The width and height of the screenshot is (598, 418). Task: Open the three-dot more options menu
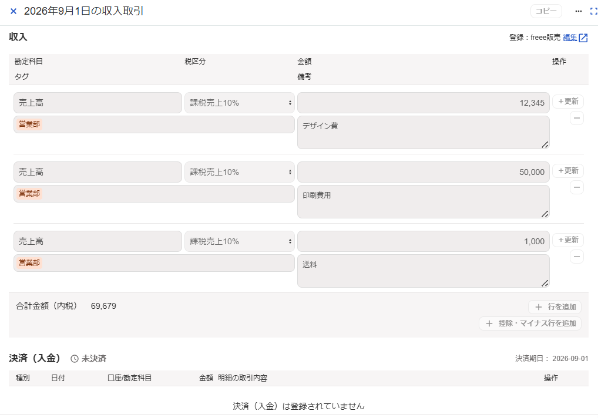(x=579, y=11)
